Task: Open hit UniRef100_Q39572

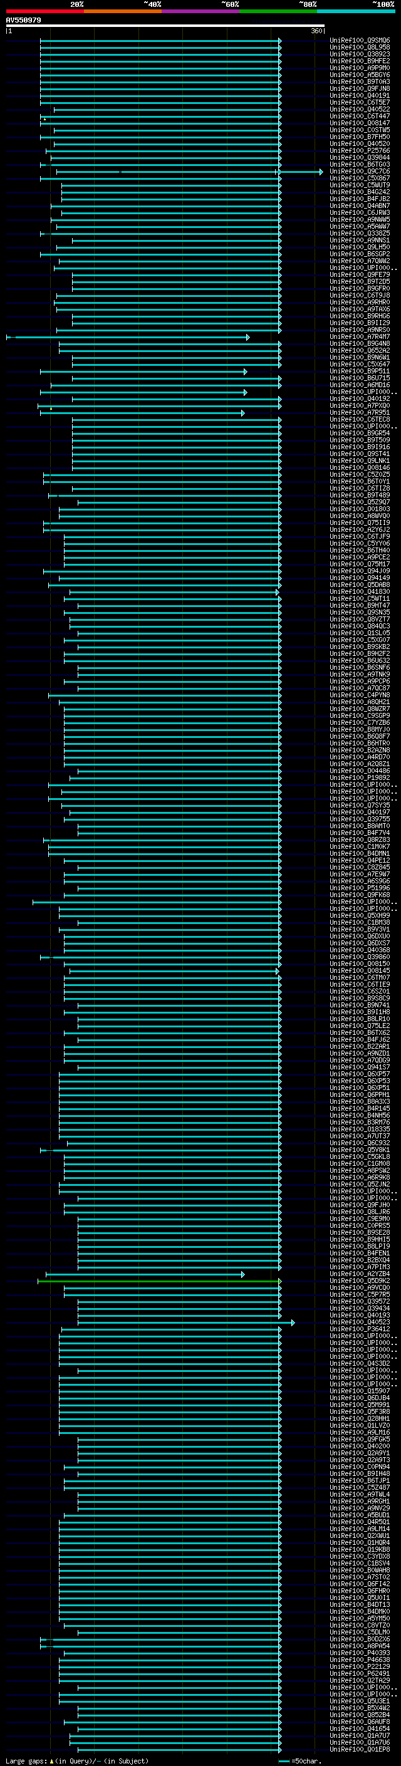Action: point(360,1302)
